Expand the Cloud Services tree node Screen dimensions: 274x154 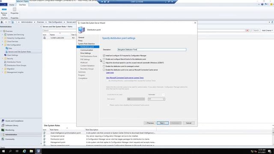[x=3, y=41]
